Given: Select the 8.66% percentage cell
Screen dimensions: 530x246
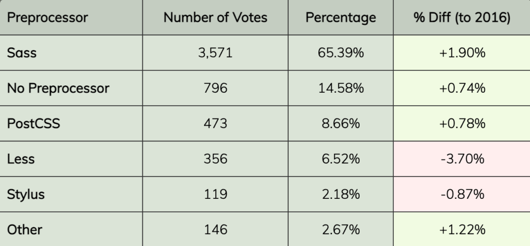Looking at the screenshot, I should [x=341, y=123].
